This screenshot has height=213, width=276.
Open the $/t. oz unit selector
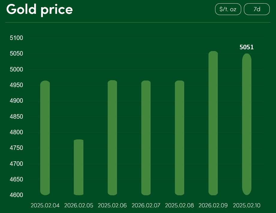click(x=228, y=9)
